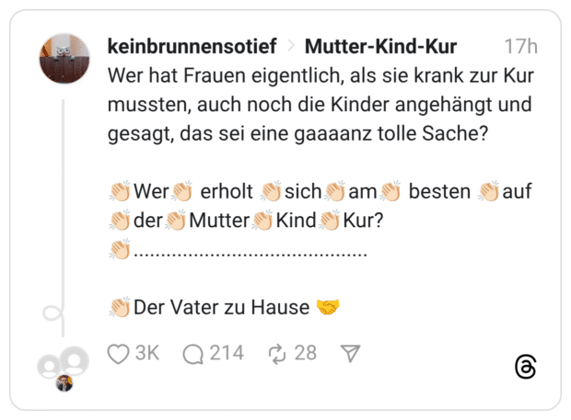Click the clapping emoji before 'Wer'

point(120,193)
